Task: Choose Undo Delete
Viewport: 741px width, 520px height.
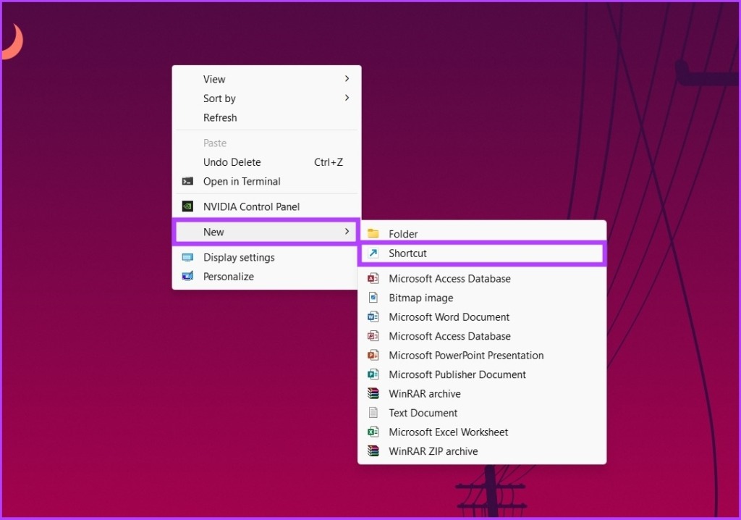Action: click(x=266, y=162)
